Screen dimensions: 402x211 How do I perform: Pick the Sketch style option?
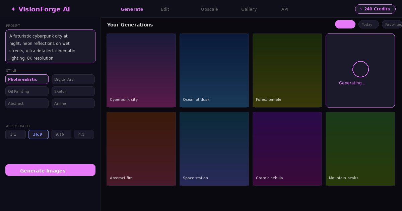[73, 91]
